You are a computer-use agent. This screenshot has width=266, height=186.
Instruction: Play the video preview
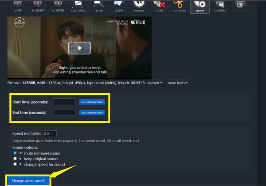point(79,48)
